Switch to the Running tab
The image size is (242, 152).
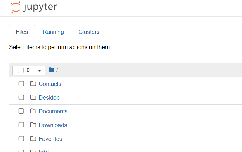click(x=53, y=32)
